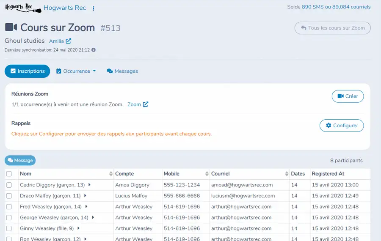Click the Message button above the table
This screenshot has height=241, width=381.
[20, 160]
